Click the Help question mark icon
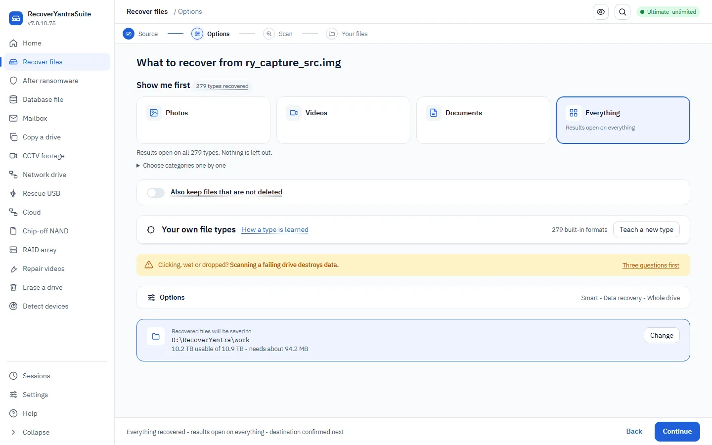Screen dimensions: 712x445 (13, 413)
